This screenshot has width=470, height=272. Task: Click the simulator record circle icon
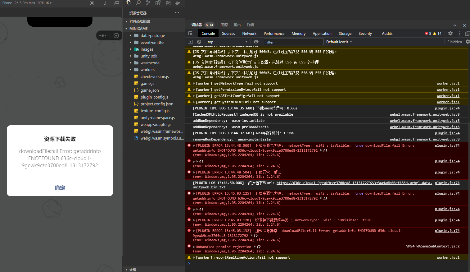point(92,3)
